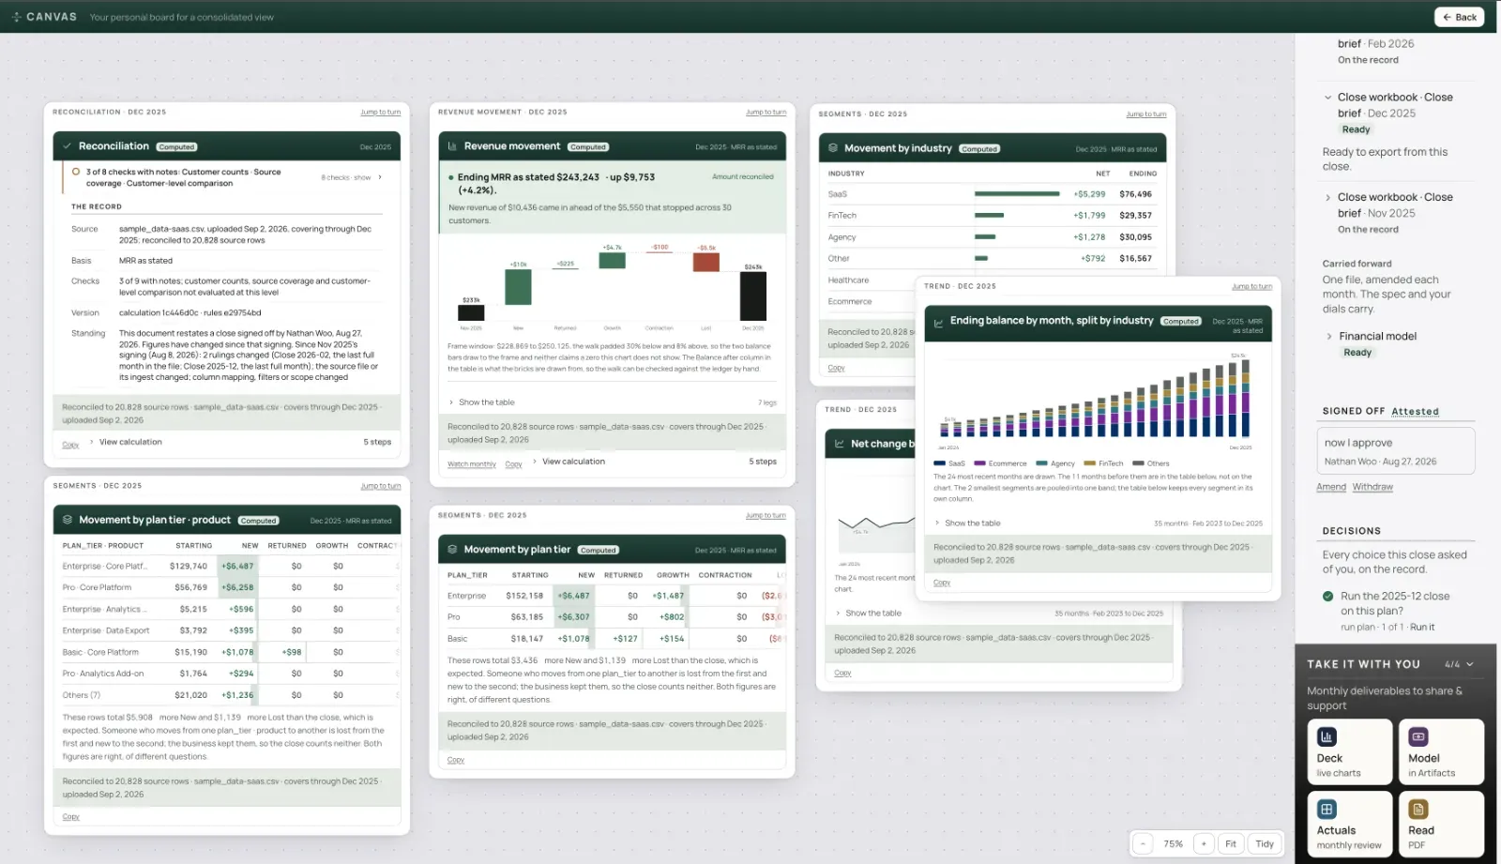Image resolution: width=1501 pixels, height=864 pixels.
Task: Zoom out the canvas with minus button
Action: tap(1143, 843)
